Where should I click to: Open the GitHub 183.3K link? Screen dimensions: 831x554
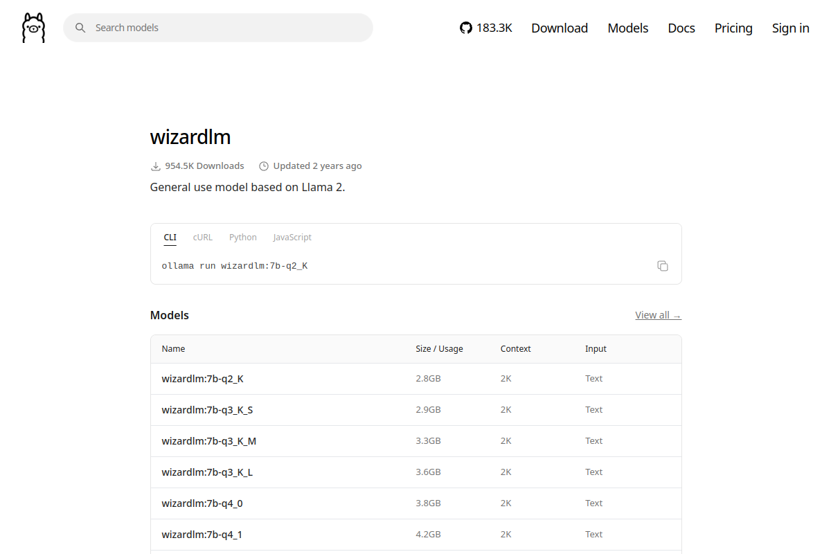point(486,28)
